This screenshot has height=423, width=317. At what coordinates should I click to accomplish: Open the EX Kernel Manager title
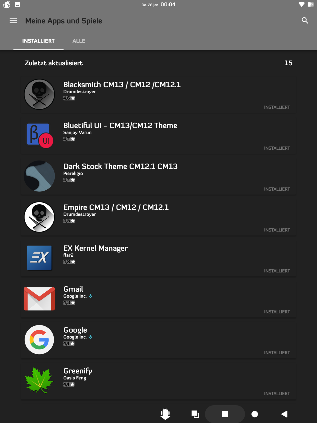click(x=95, y=248)
